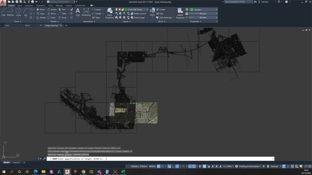Click MODEL space toggle in status bar
The image size is (312, 175).
tap(153, 166)
